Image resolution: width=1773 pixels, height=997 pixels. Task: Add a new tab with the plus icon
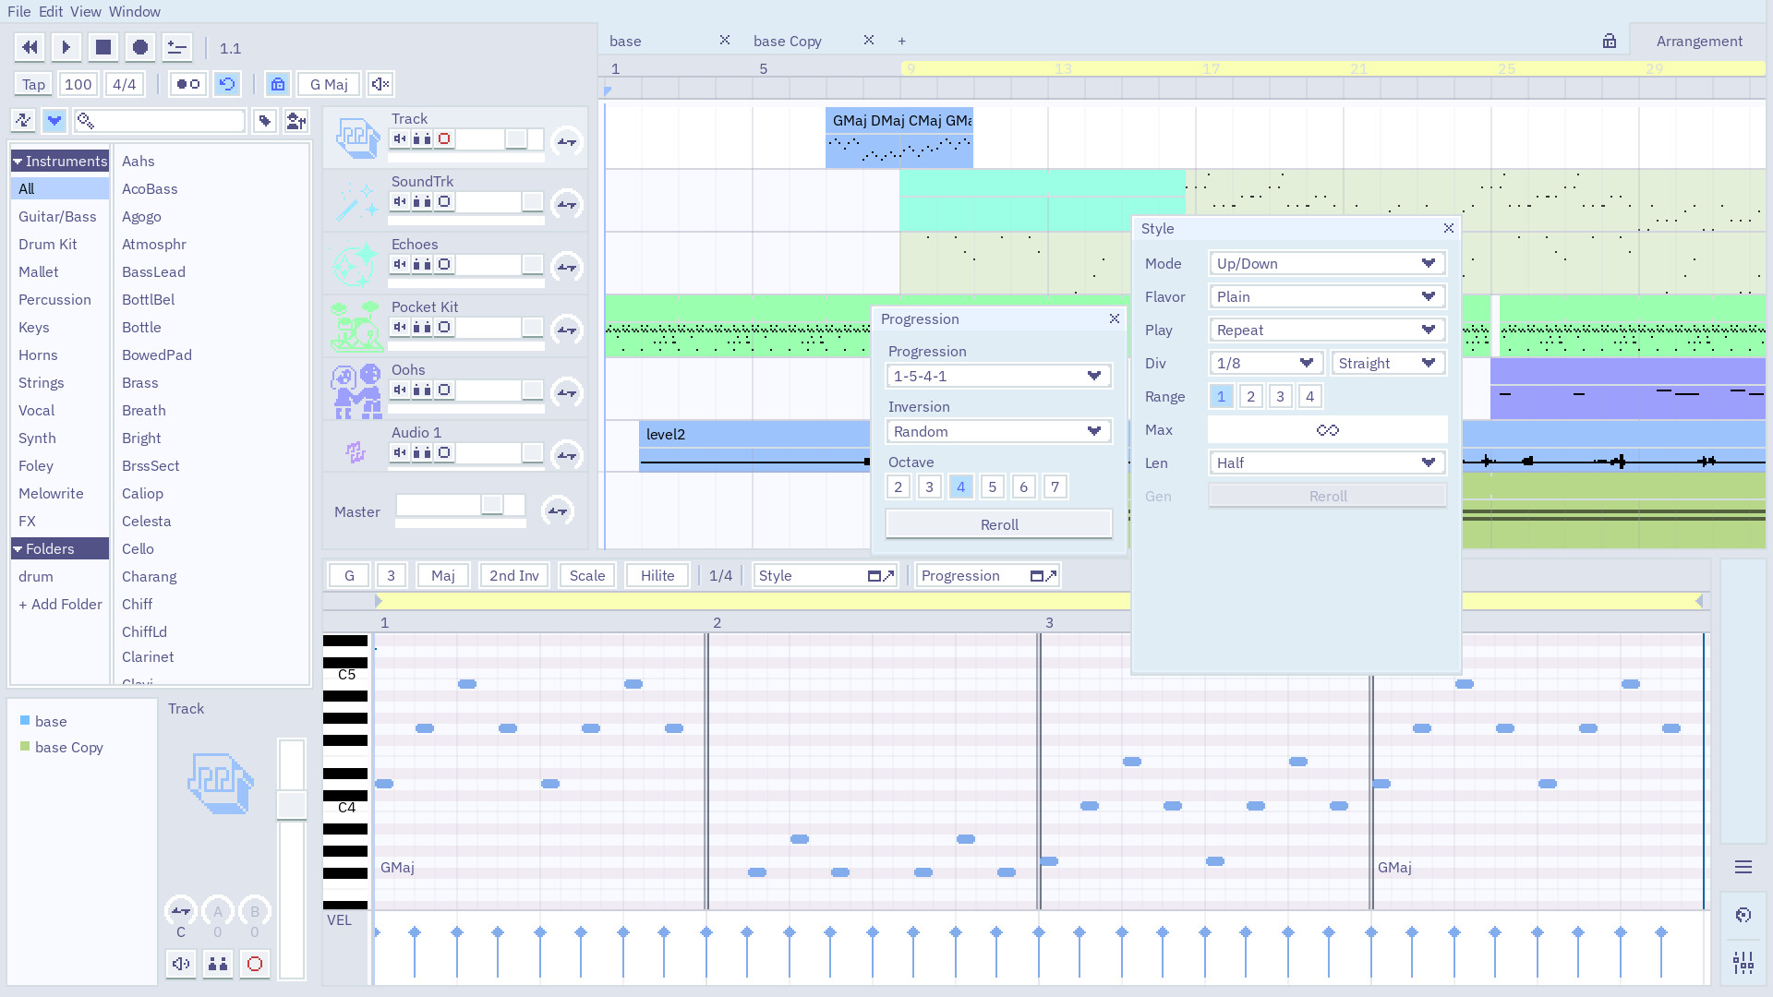901,41
